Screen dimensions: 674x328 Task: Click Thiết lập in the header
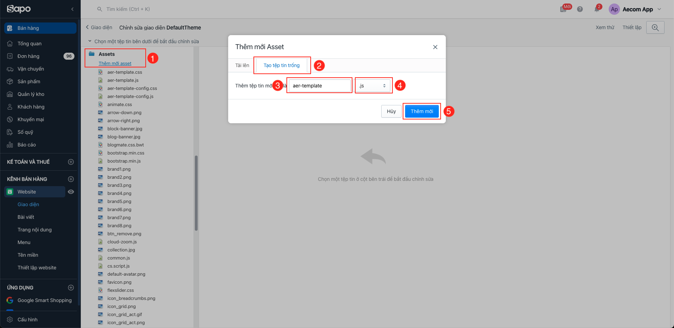coord(632,27)
